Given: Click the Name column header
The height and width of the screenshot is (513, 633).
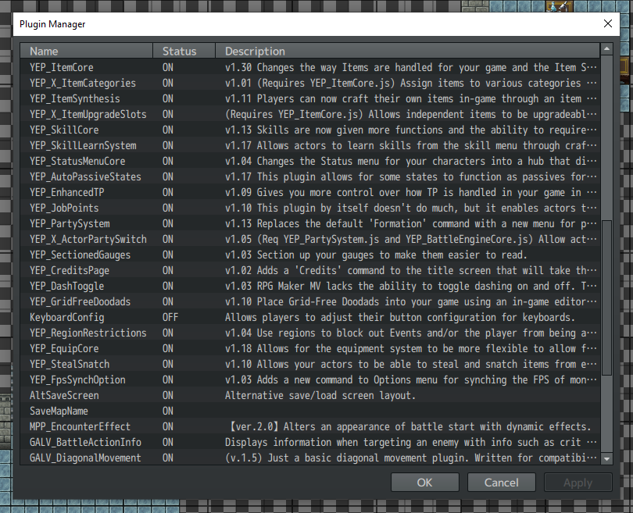Looking at the screenshot, I should [87, 52].
